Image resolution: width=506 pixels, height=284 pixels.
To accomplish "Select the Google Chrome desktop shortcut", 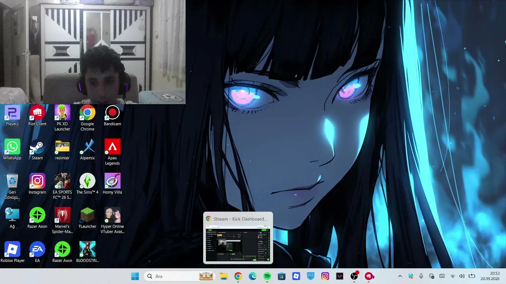I will tap(87, 118).
